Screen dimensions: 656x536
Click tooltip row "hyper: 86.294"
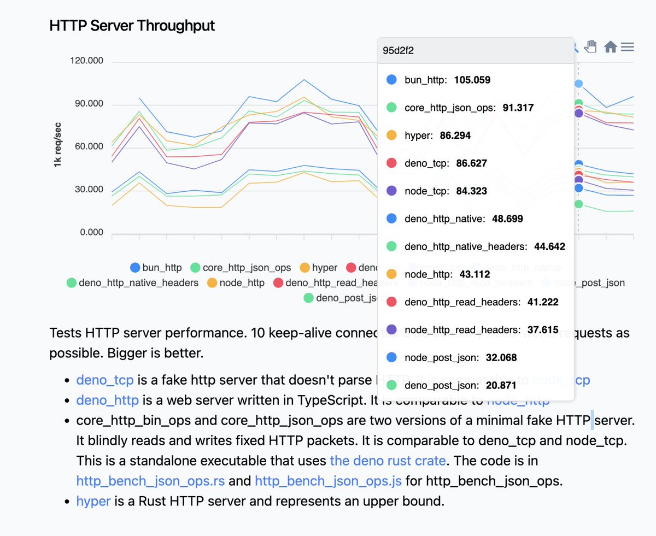(476, 136)
